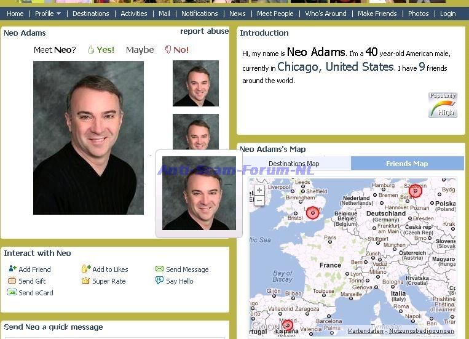Select the Friends Map tab
The width and height of the screenshot is (469, 339).
pos(407,164)
